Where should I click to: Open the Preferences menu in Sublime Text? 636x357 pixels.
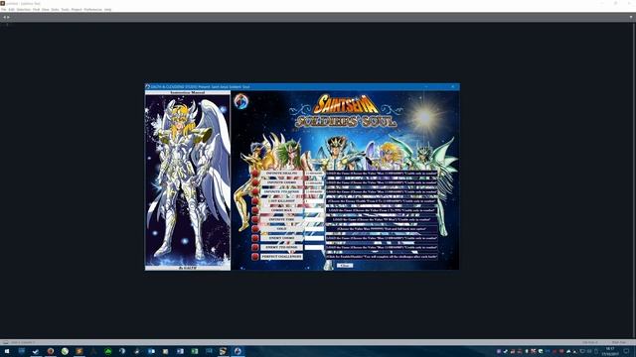(x=92, y=9)
